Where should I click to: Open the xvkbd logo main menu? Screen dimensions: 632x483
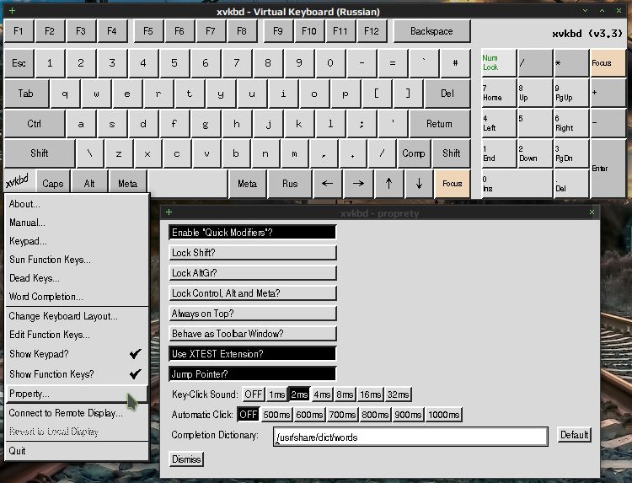[x=18, y=181]
